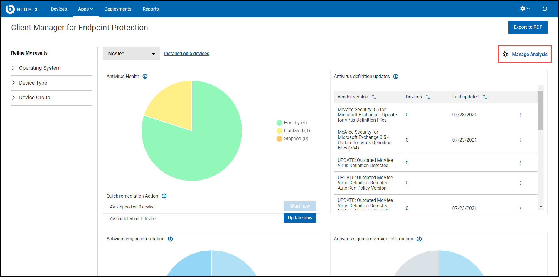Expand Operating System filter
559x277 pixels.
pos(40,68)
